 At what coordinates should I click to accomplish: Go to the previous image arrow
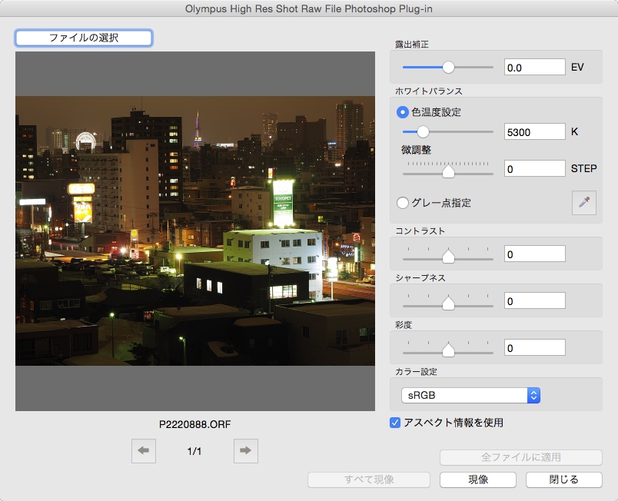coord(144,451)
